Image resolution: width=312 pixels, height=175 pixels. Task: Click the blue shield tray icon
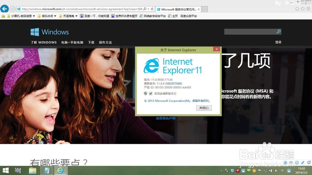(x=232, y=171)
